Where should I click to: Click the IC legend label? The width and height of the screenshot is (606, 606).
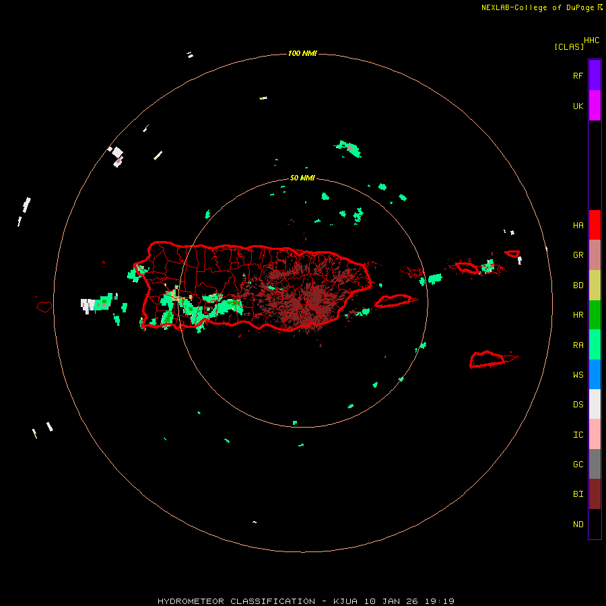point(578,435)
